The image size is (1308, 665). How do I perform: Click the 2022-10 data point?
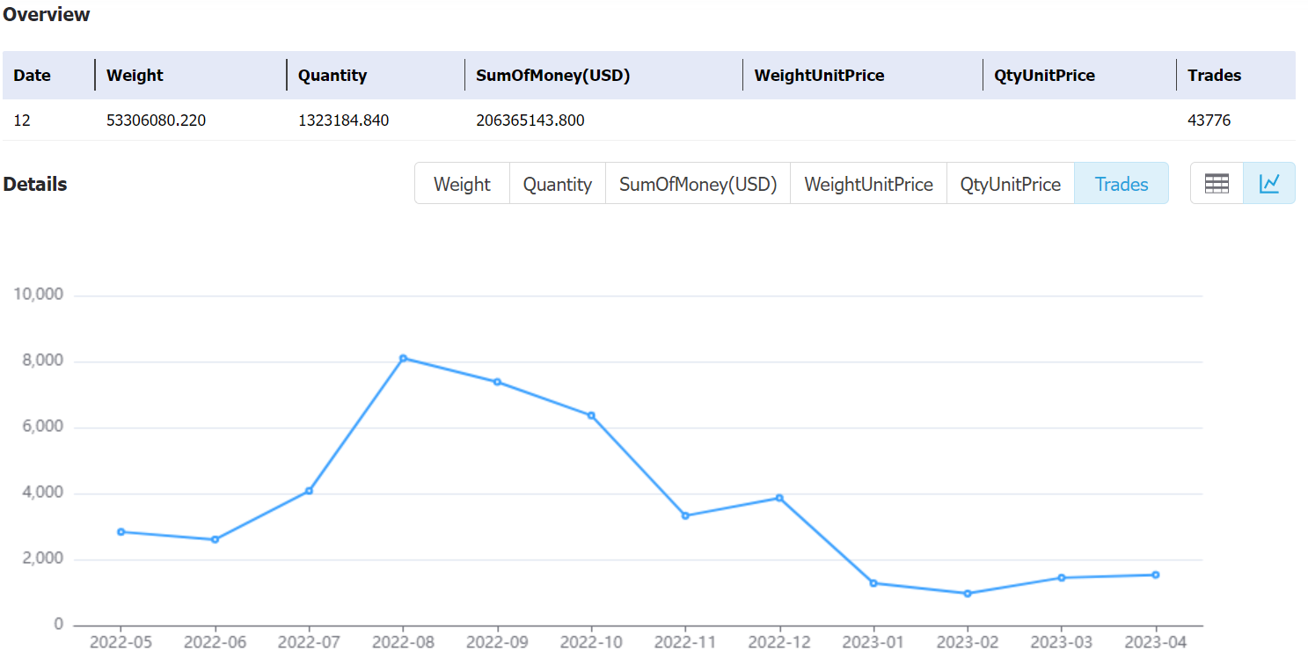(x=591, y=415)
